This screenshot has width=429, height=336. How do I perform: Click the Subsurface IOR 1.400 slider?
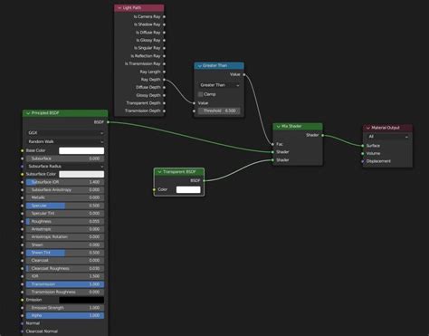65,182
